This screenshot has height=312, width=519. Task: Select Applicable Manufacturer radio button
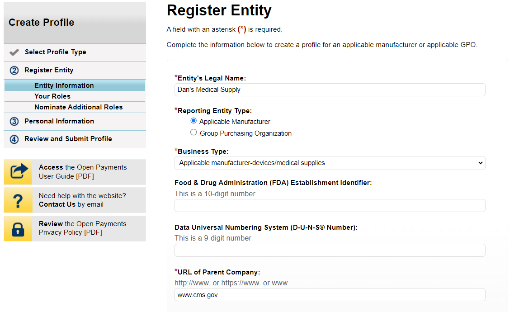(x=193, y=121)
